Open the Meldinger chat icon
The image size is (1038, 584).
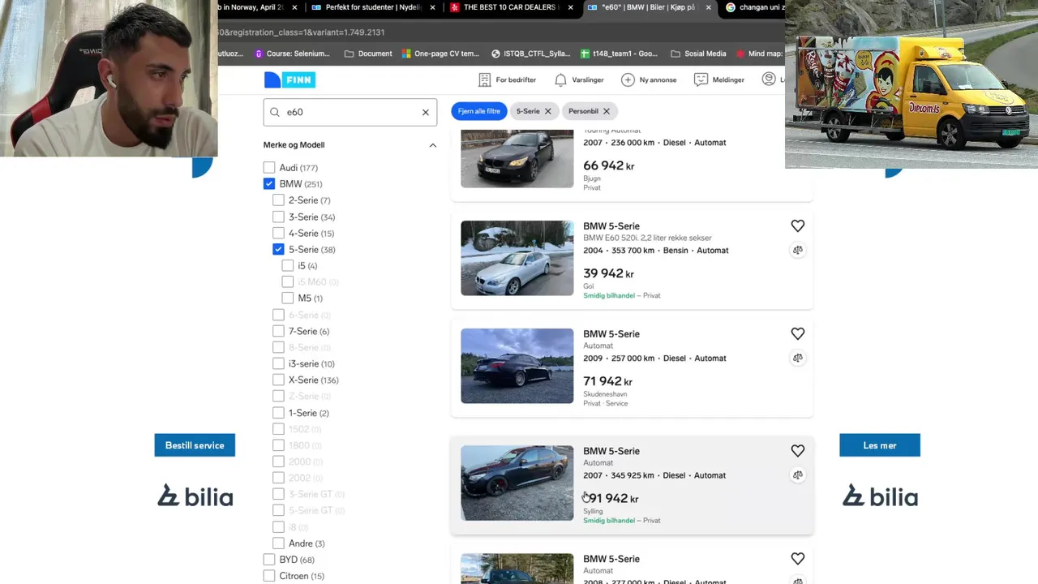(701, 79)
